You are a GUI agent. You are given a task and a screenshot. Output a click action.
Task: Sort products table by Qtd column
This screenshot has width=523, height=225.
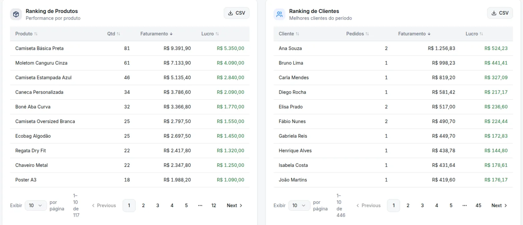(114, 34)
